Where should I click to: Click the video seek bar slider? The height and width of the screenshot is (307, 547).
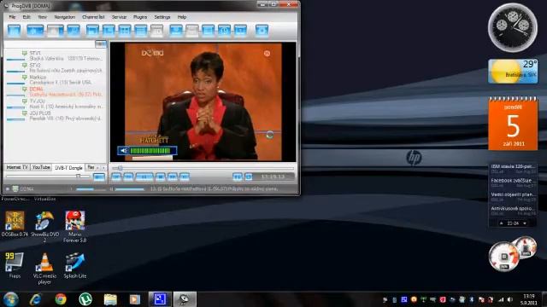pyautogui.click(x=120, y=168)
